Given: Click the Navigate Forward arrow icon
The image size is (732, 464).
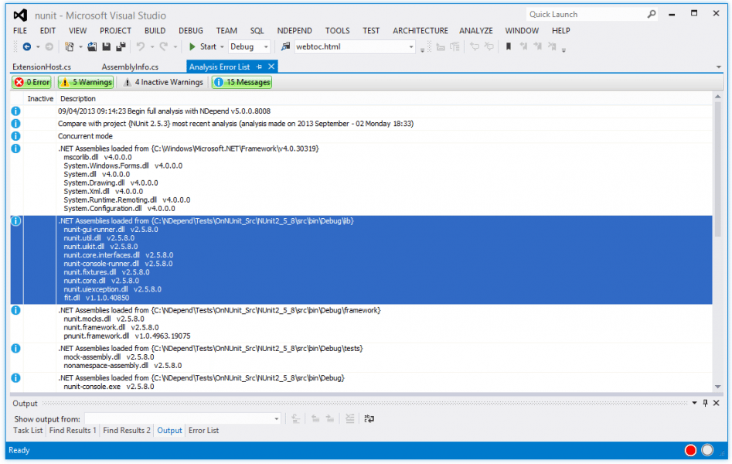Looking at the screenshot, I should pyautogui.click(x=49, y=46).
